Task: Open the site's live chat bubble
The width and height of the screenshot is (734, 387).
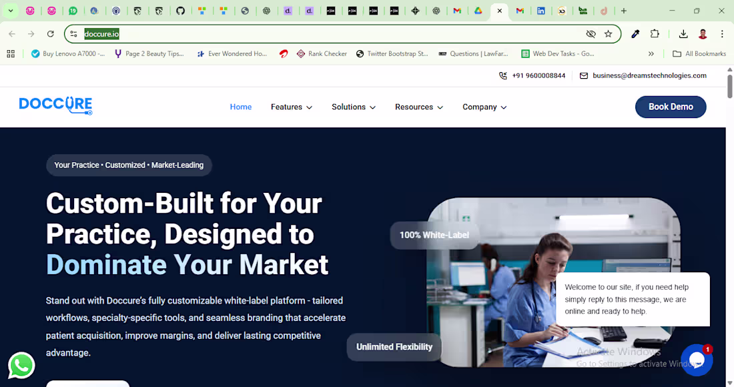Action: [x=697, y=360]
